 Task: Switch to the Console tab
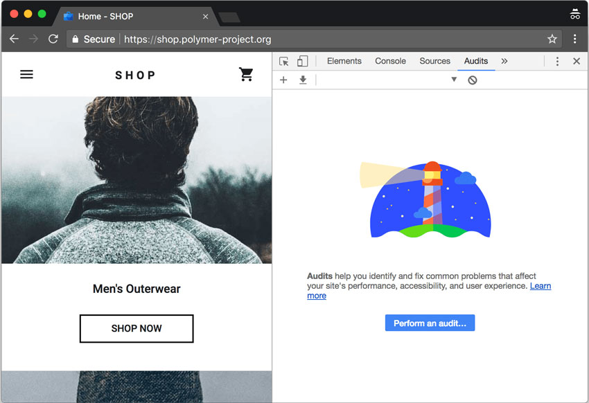point(390,61)
